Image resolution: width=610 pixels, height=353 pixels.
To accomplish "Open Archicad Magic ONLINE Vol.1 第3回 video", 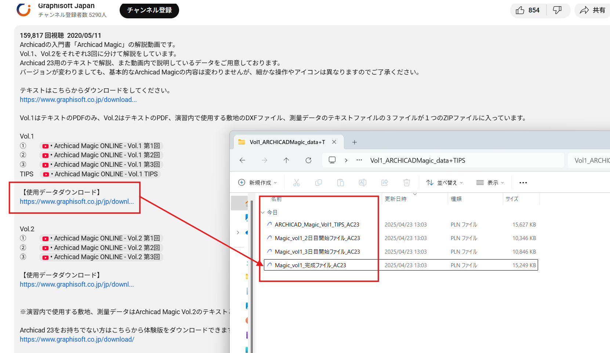I will 101,165.
